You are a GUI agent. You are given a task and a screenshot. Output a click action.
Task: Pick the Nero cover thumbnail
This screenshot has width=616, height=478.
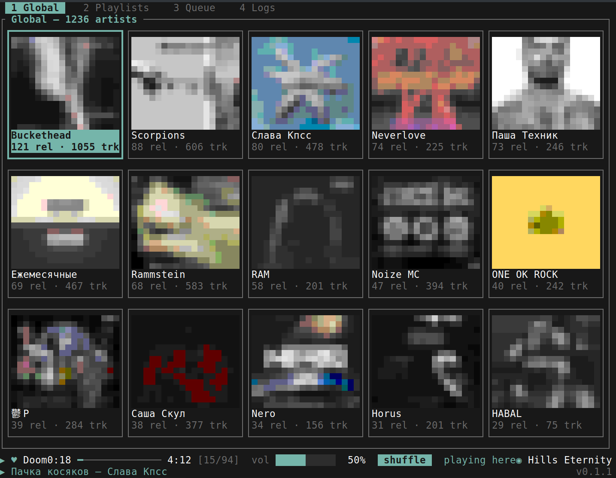pyautogui.click(x=306, y=362)
